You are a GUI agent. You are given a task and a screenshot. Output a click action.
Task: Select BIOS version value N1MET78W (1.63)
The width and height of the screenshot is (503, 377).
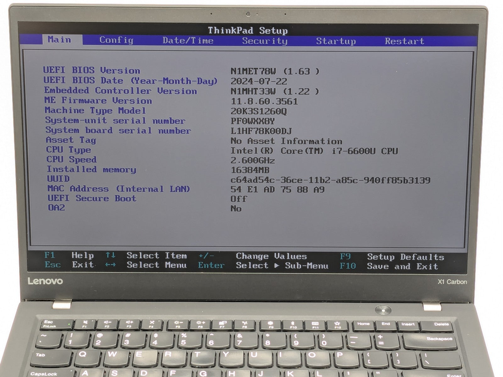275,71
